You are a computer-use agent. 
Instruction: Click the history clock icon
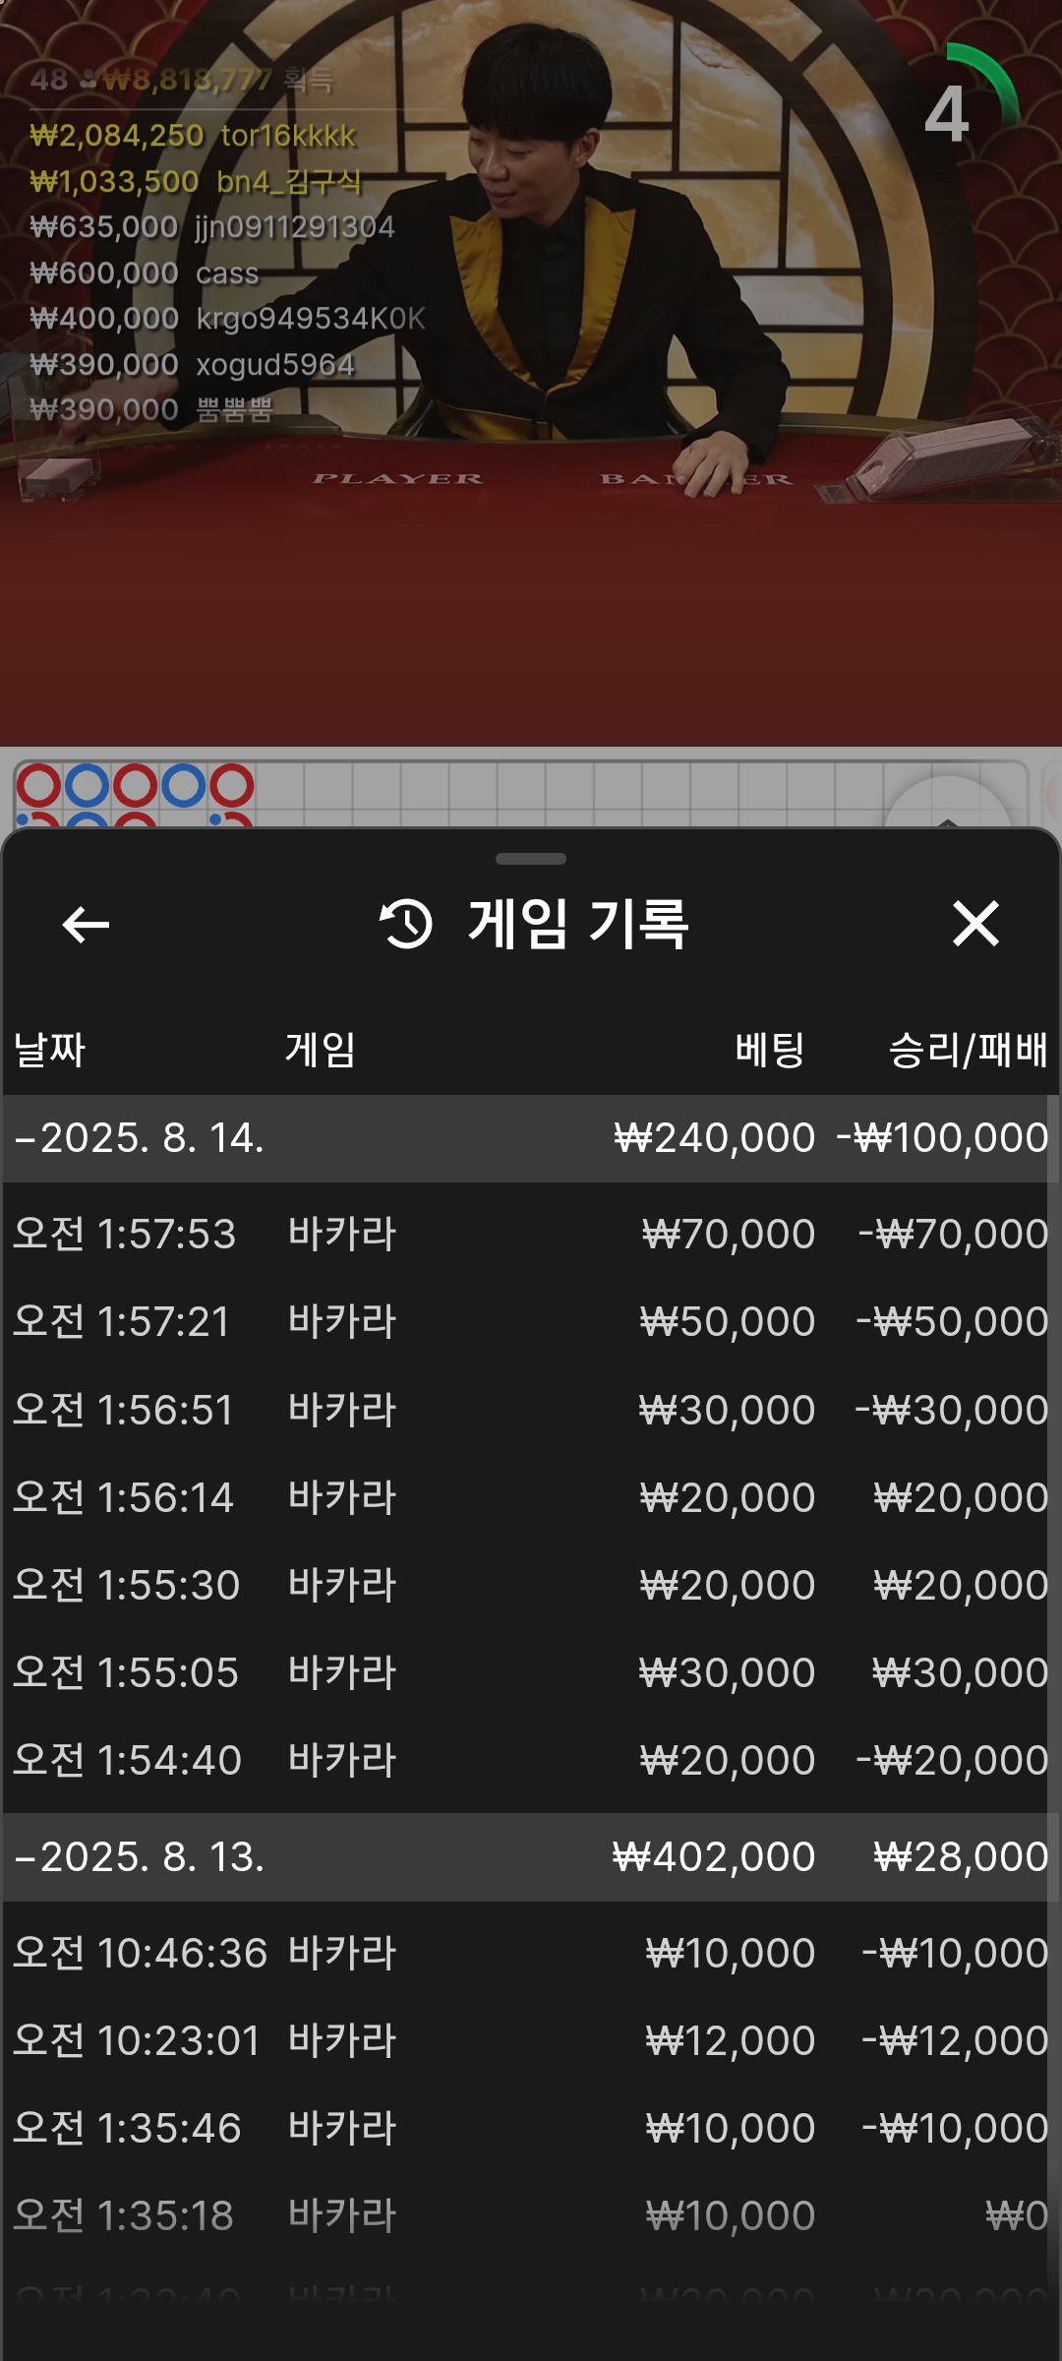[406, 924]
